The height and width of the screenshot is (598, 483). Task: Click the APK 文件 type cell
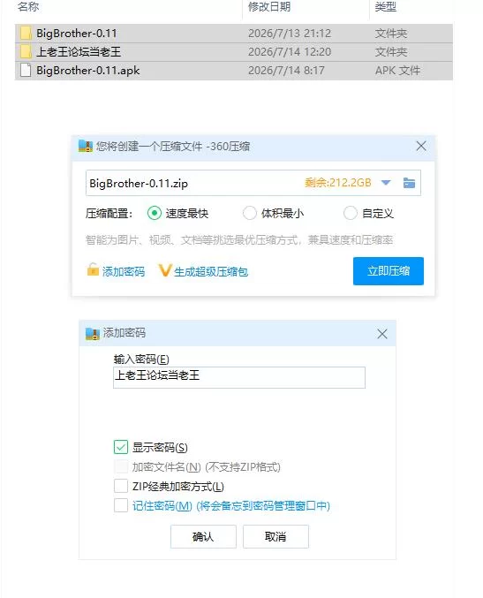(x=397, y=70)
